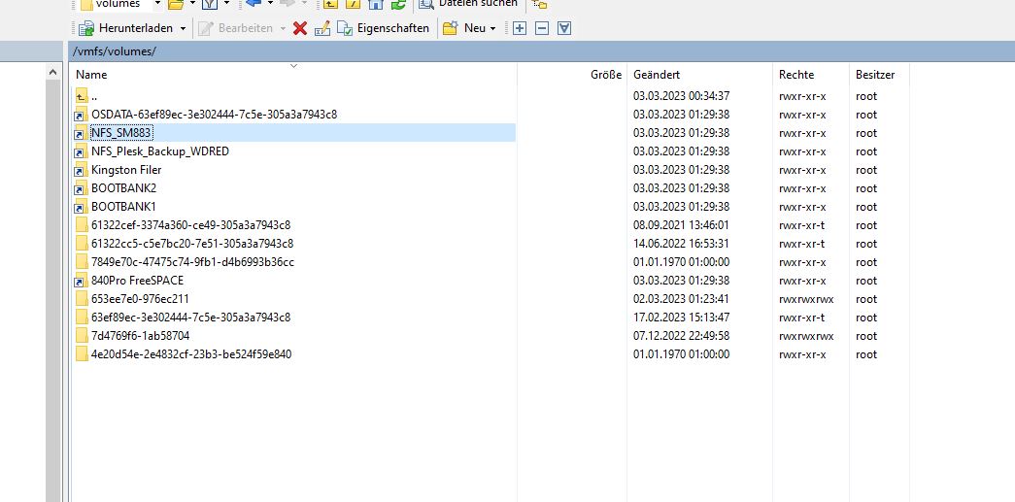The image size is (1015, 502).
Task: Click the red Delete X icon
Action: pyautogui.click(x=299, y=28)
